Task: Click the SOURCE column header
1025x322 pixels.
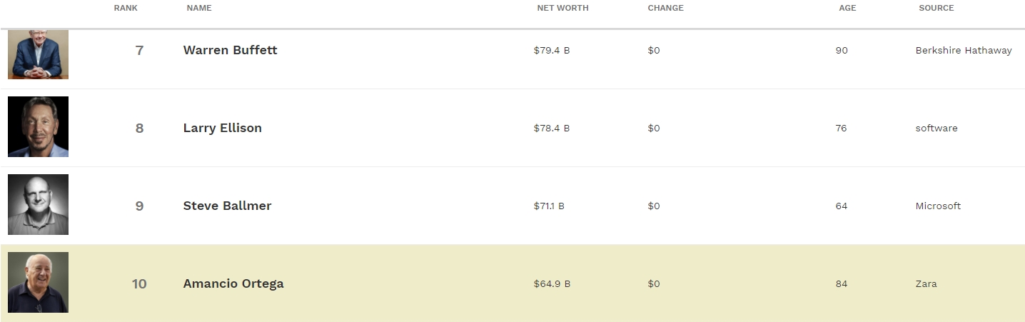Action: pyautogui.click(x=936, y=8)
